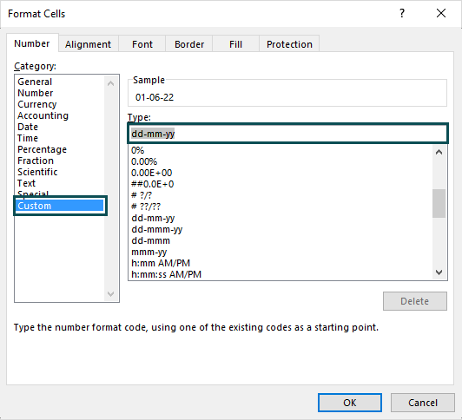Select the Text category

[x=60, y=183]
